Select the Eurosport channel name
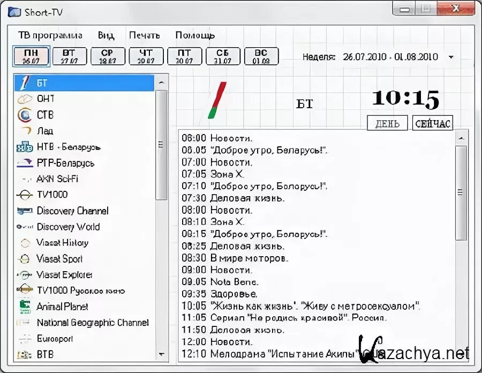482x373 pixels. [55, 339]
